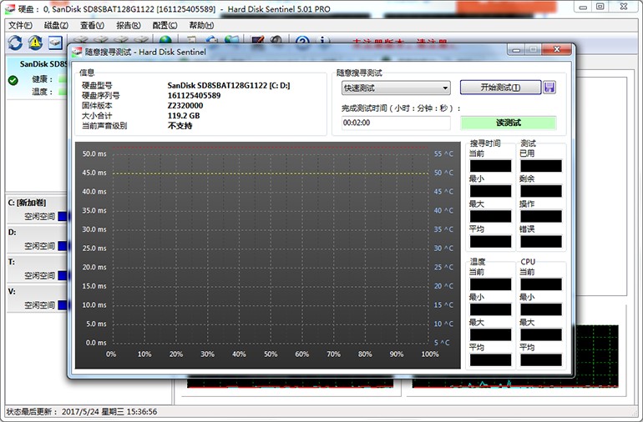Click the green 读测试 indicator
The image size is (643, 422).
coord(508,123)
